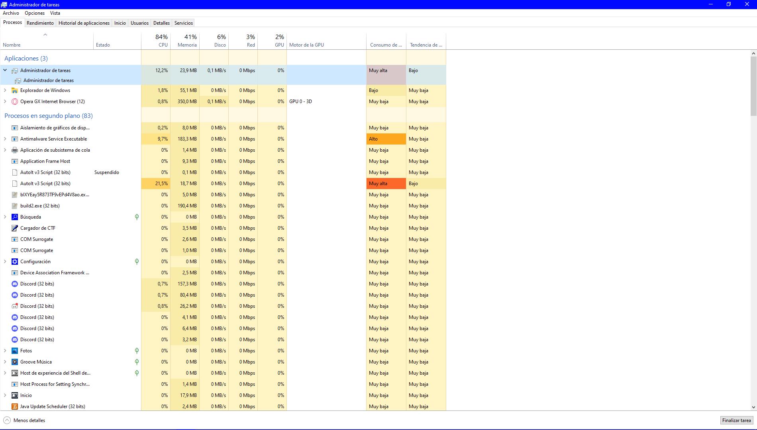Open the Servicios tab
This screenshot has height=430, width=757.
tap(183, 23)
